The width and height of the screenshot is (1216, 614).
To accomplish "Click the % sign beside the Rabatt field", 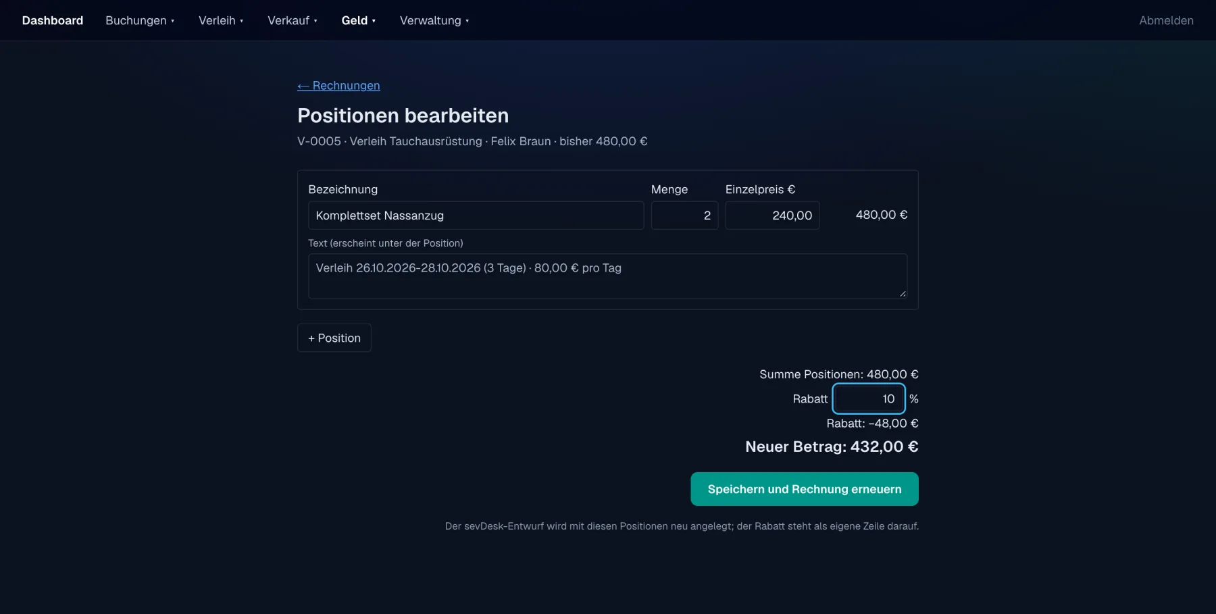I will click(x=914, y=399).
